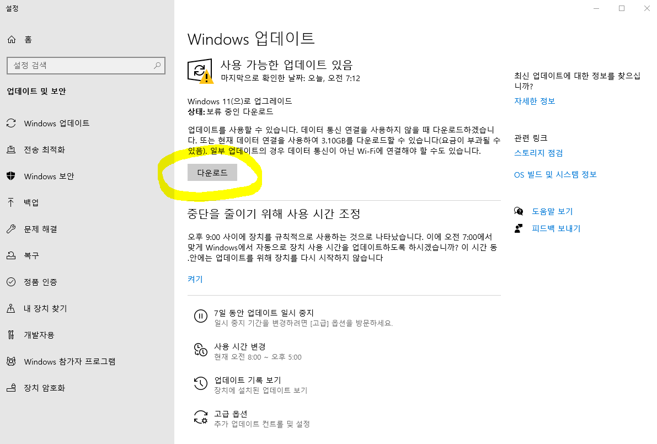Click the Windows 업데이트 sync icon

coord(12,123)
